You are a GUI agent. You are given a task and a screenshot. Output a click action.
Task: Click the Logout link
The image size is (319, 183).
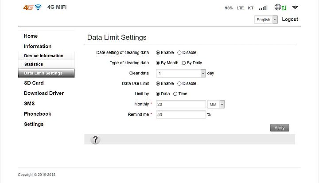click(290, 19)
